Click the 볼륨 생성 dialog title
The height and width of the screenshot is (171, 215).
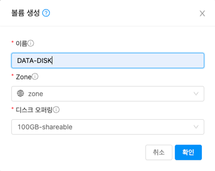point(25,13)
